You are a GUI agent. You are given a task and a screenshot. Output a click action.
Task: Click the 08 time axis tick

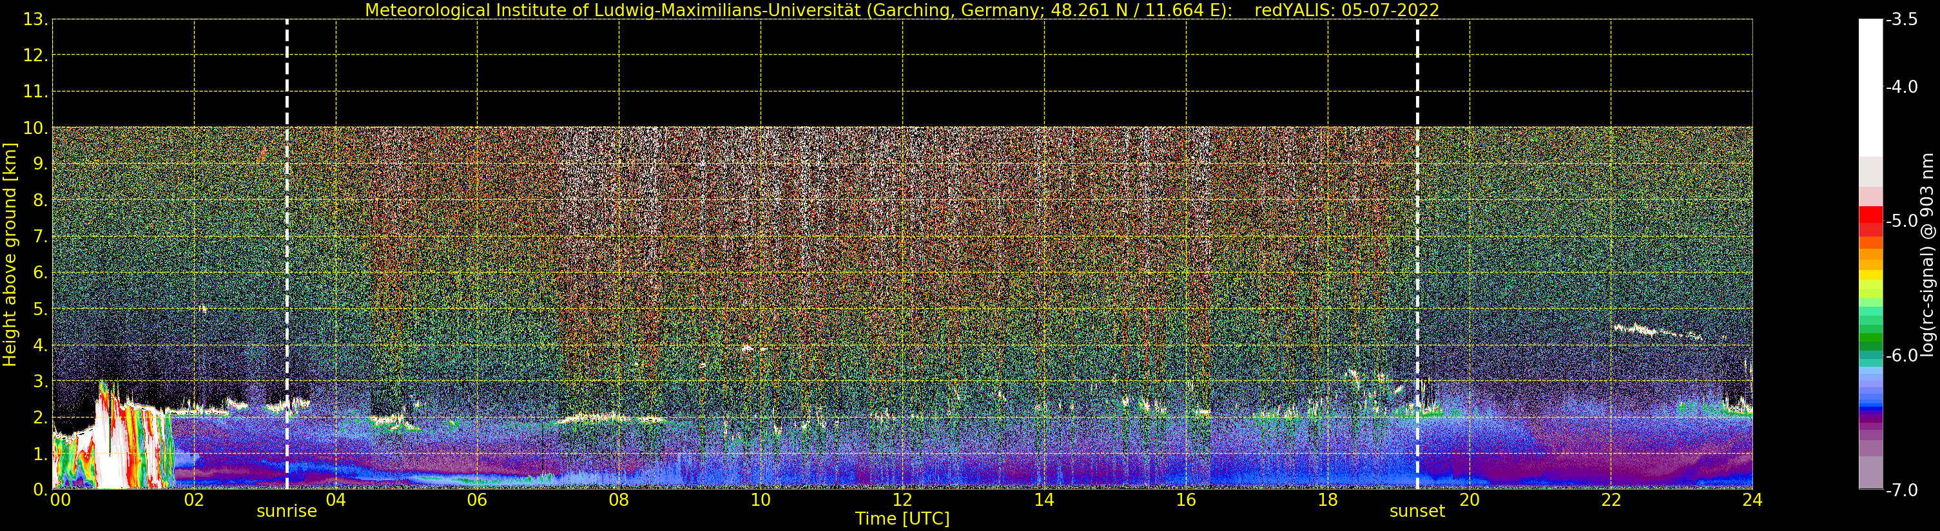[x=619, y=500]
